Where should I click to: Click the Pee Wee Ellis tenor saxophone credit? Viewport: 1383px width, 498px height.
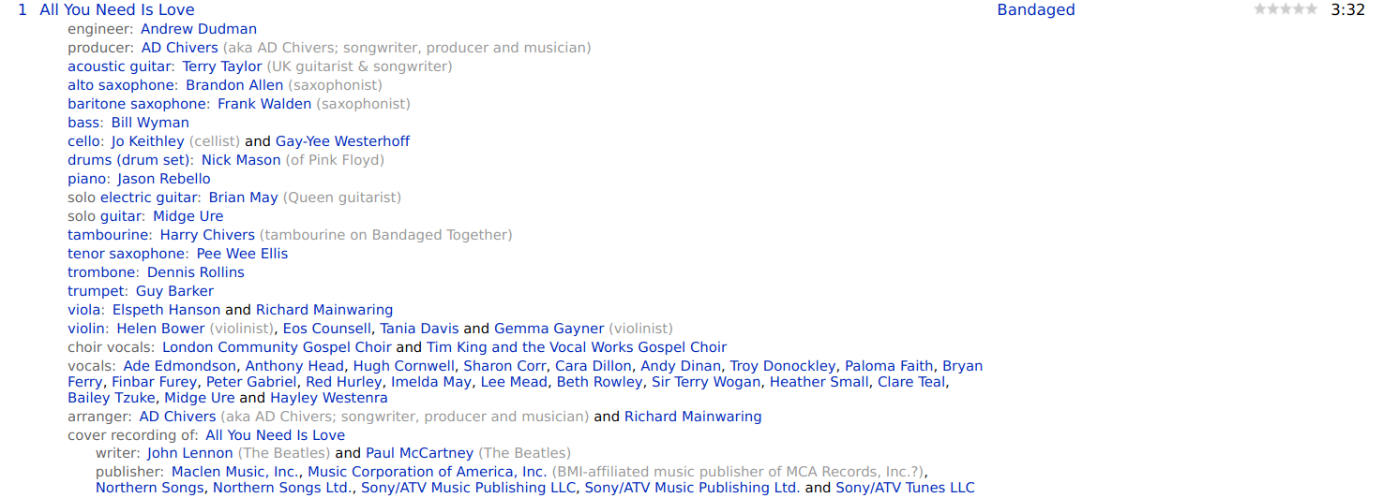click(242, 254)
